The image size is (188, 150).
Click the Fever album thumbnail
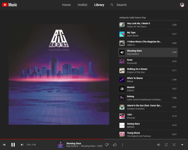pos(122,61)
